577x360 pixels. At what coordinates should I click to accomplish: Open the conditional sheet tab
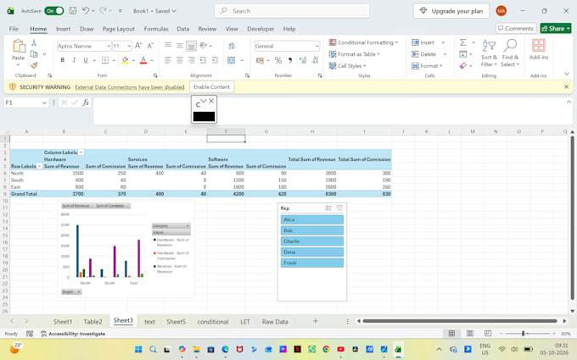point(213,322)
